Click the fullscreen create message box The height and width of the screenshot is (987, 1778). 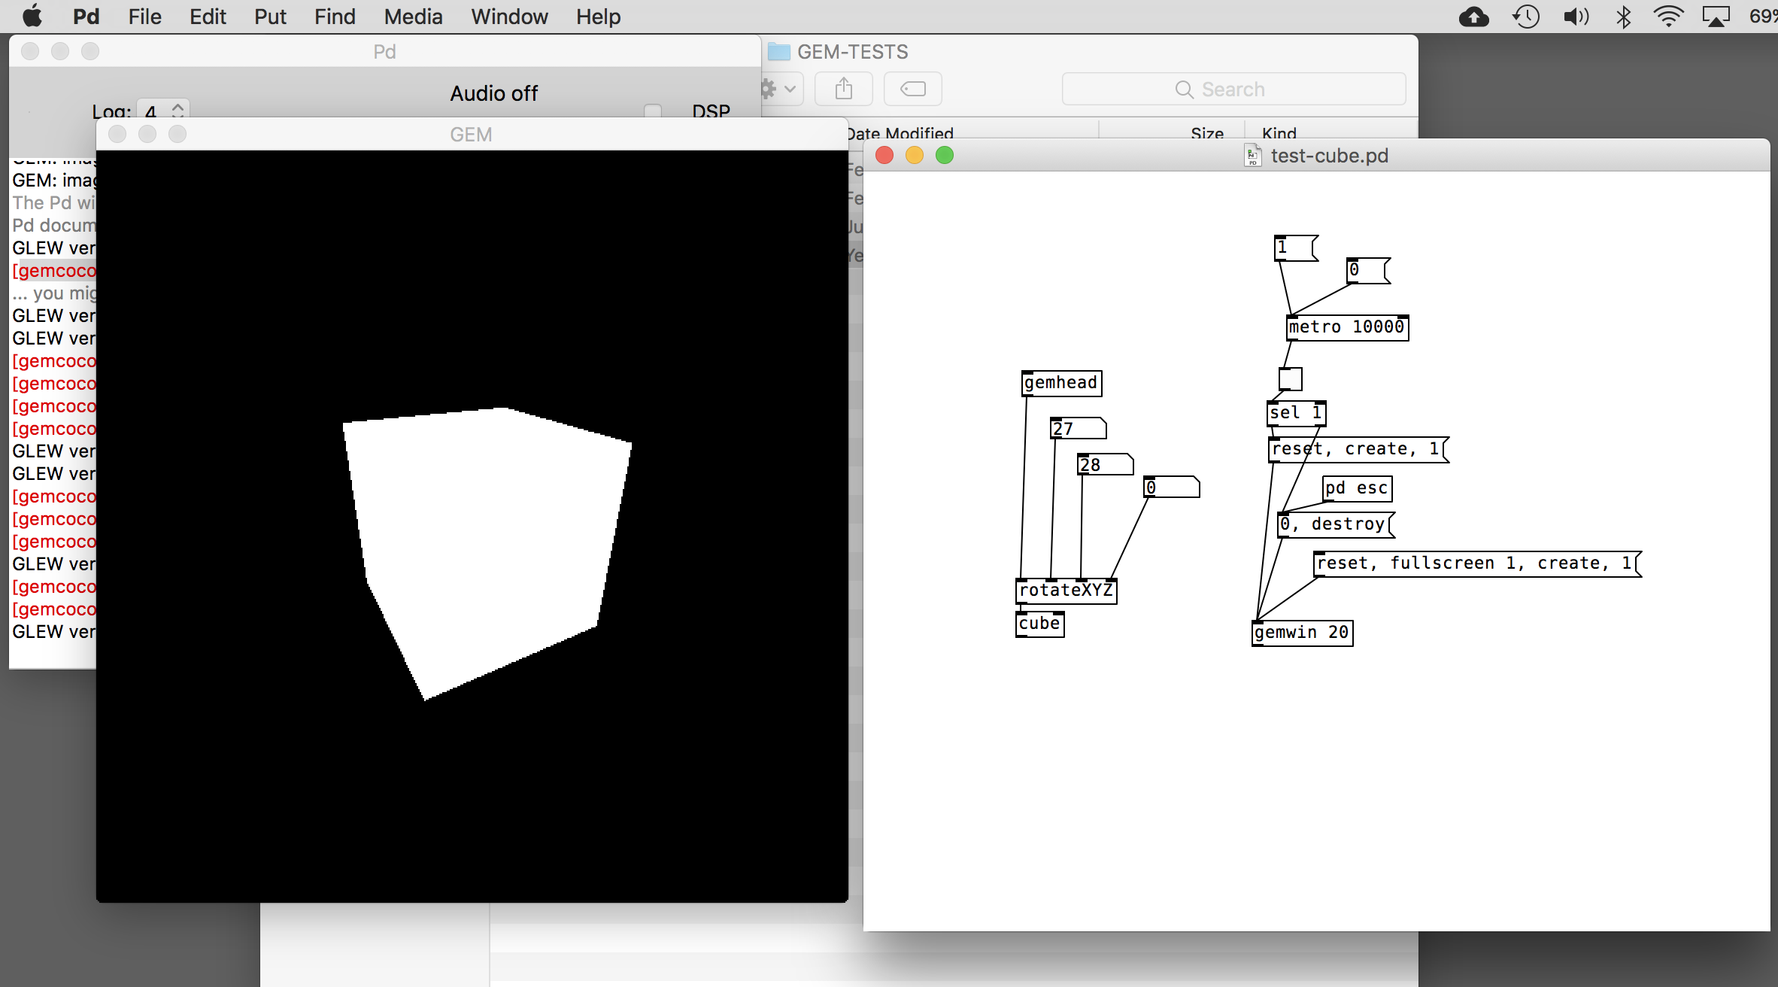(1477, 563)
